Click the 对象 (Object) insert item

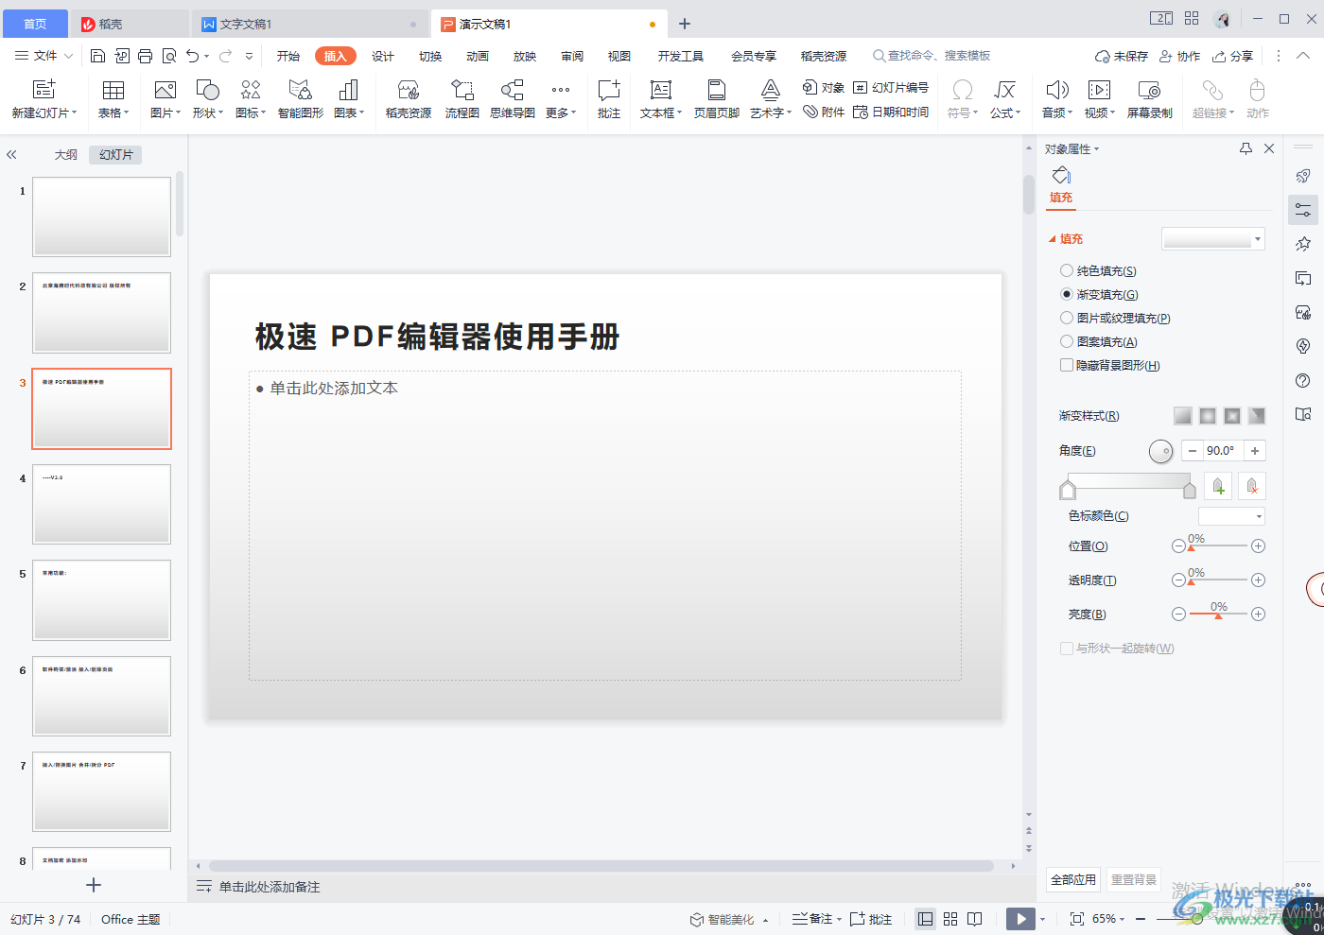pos(824,87)
